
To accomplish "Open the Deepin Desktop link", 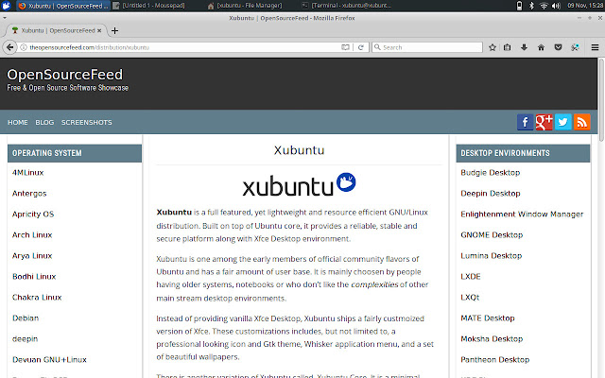I will (491, 193).
